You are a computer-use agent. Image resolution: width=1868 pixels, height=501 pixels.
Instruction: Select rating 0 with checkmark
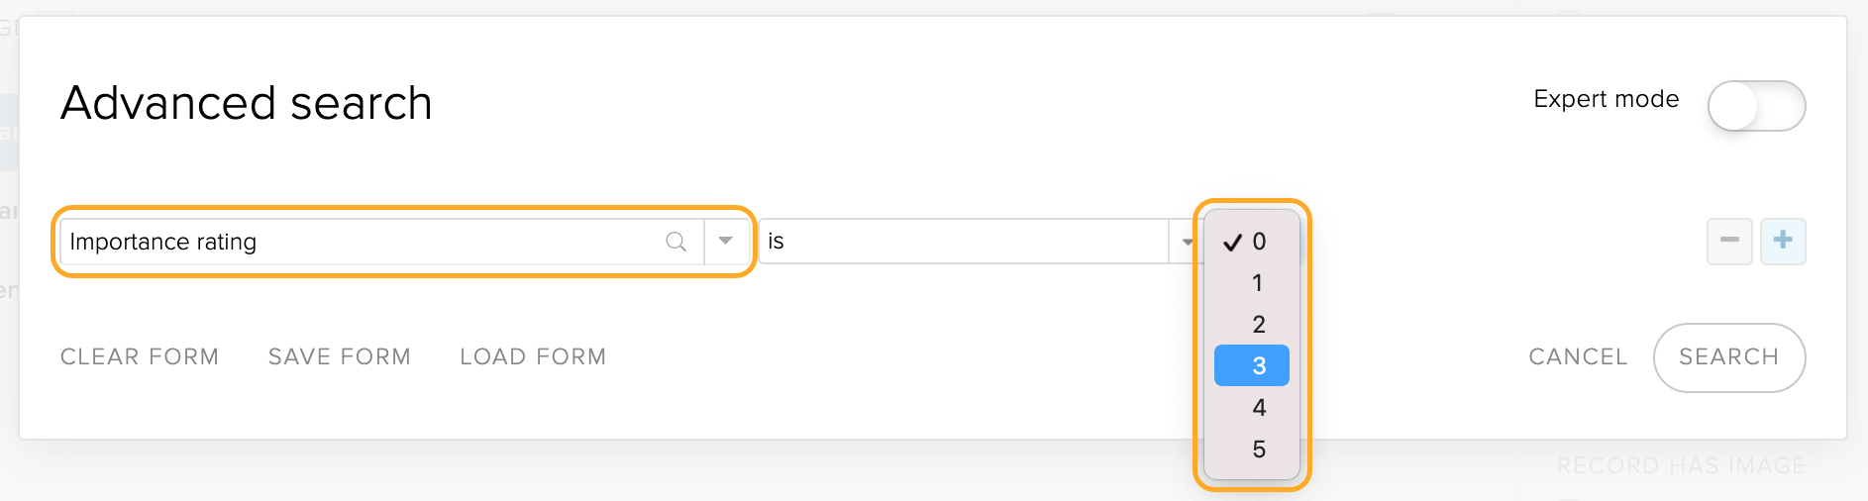[1252, 242]
